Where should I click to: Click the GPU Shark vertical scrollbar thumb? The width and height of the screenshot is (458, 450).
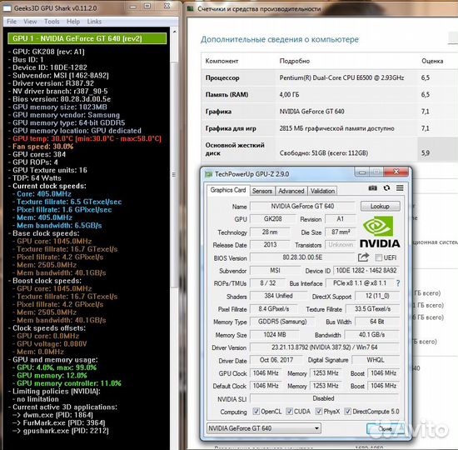[174, 175]
